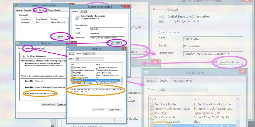Click the scroll-up arrow of small certificate field list
The image size is (255, 127).
pyautogui.click(x=122, y=65)
